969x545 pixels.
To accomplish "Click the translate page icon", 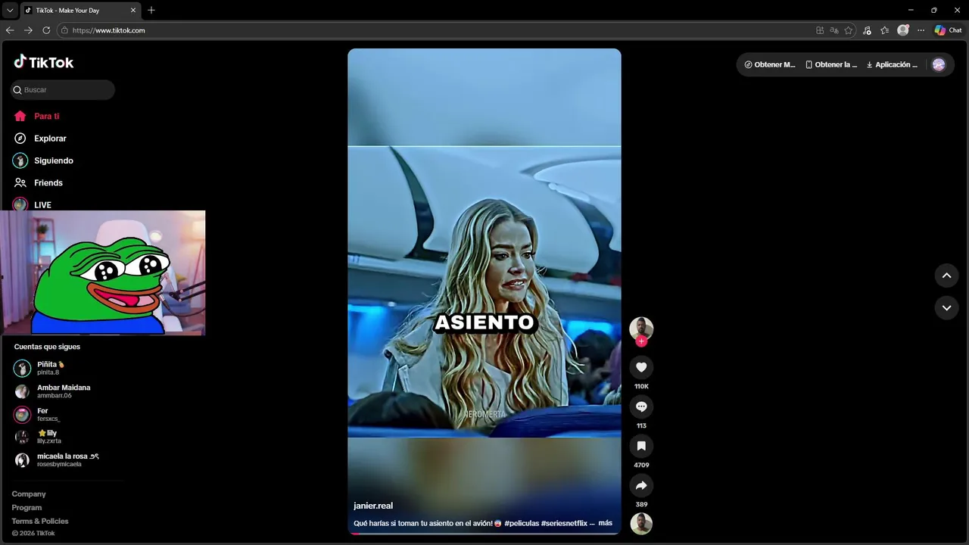I will [x=834, y=30].
